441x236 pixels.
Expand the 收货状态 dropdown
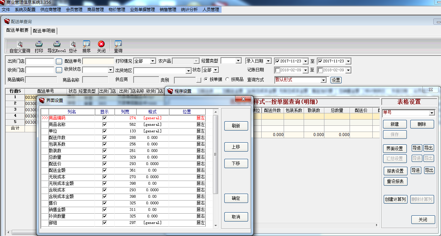(x=111, y=70)
